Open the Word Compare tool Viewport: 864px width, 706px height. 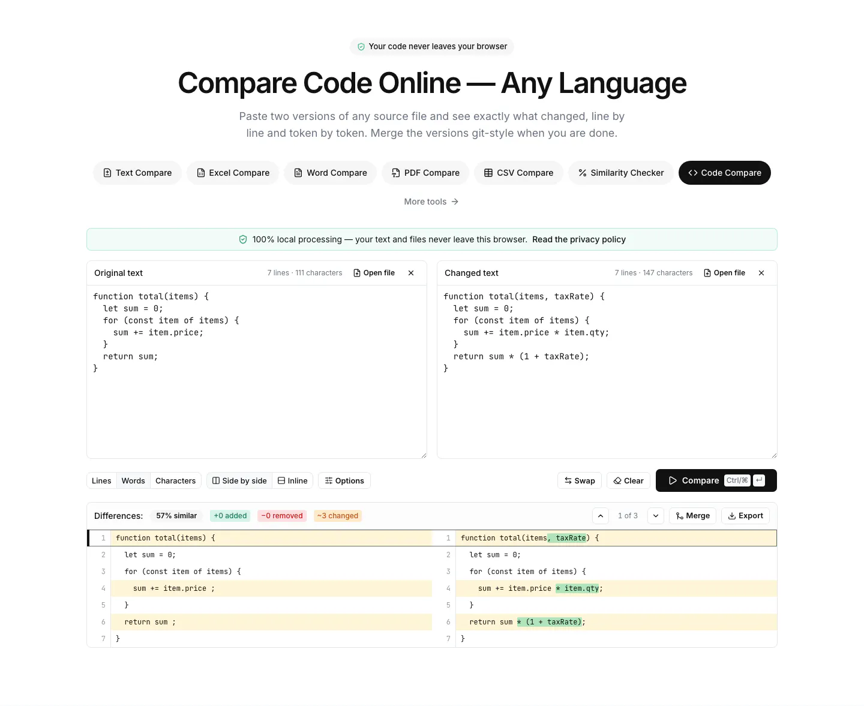click(331, 173)
